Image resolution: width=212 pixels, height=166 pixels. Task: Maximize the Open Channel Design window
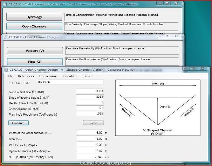167,36
